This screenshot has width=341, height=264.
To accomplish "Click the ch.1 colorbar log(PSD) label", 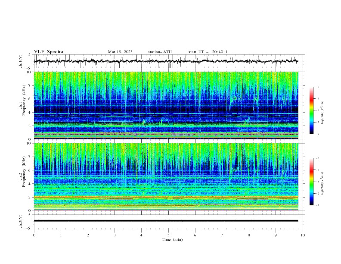I will (x=322, y=113).
